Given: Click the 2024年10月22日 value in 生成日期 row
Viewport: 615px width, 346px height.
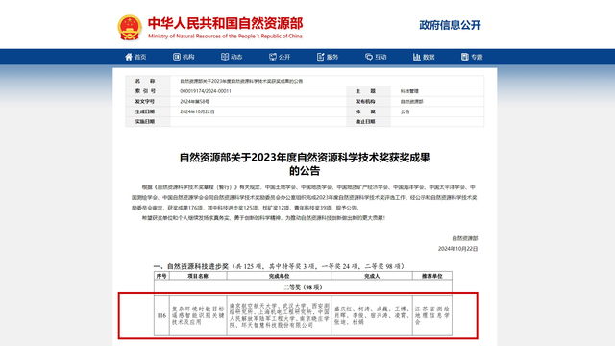Looking at the screenshot, I should pyautogui.click(x=197, y=111).
